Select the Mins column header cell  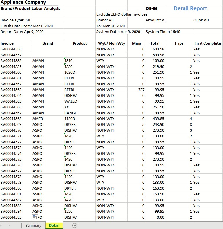(x=136, y=43)
